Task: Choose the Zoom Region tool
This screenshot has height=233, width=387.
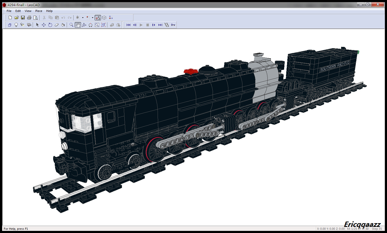Action: [x=97, y=25]
